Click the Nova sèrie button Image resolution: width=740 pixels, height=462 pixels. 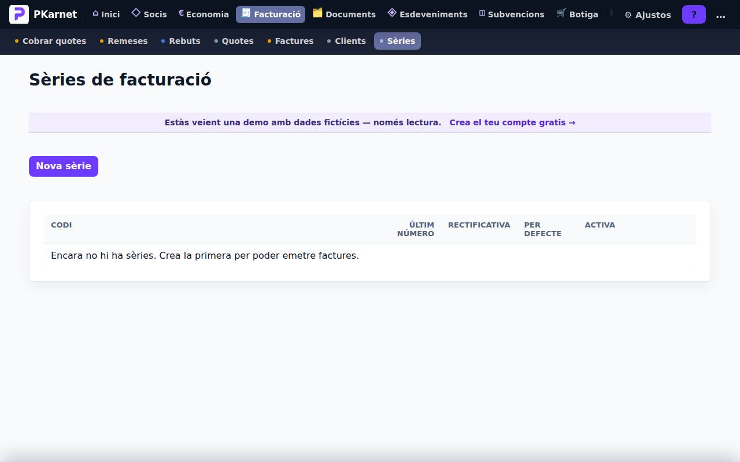coord(64,166)
